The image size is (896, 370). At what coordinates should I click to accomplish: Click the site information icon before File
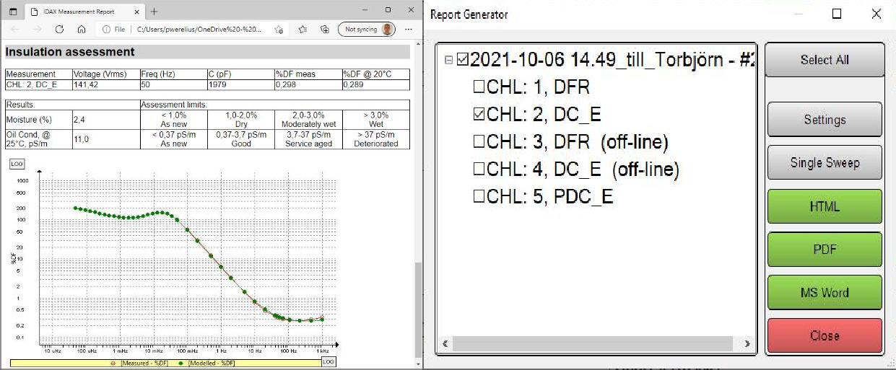coord(106,30)
